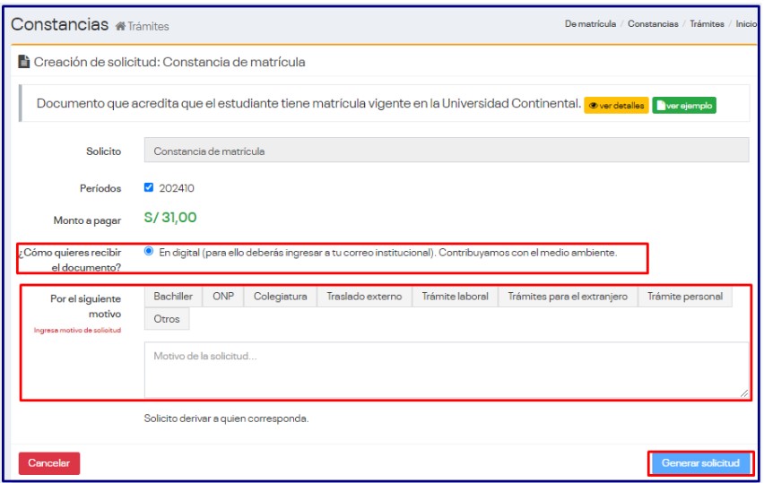
Task: Select the Otros motive option
Action: pyautogui.click(x=167, y=319)
